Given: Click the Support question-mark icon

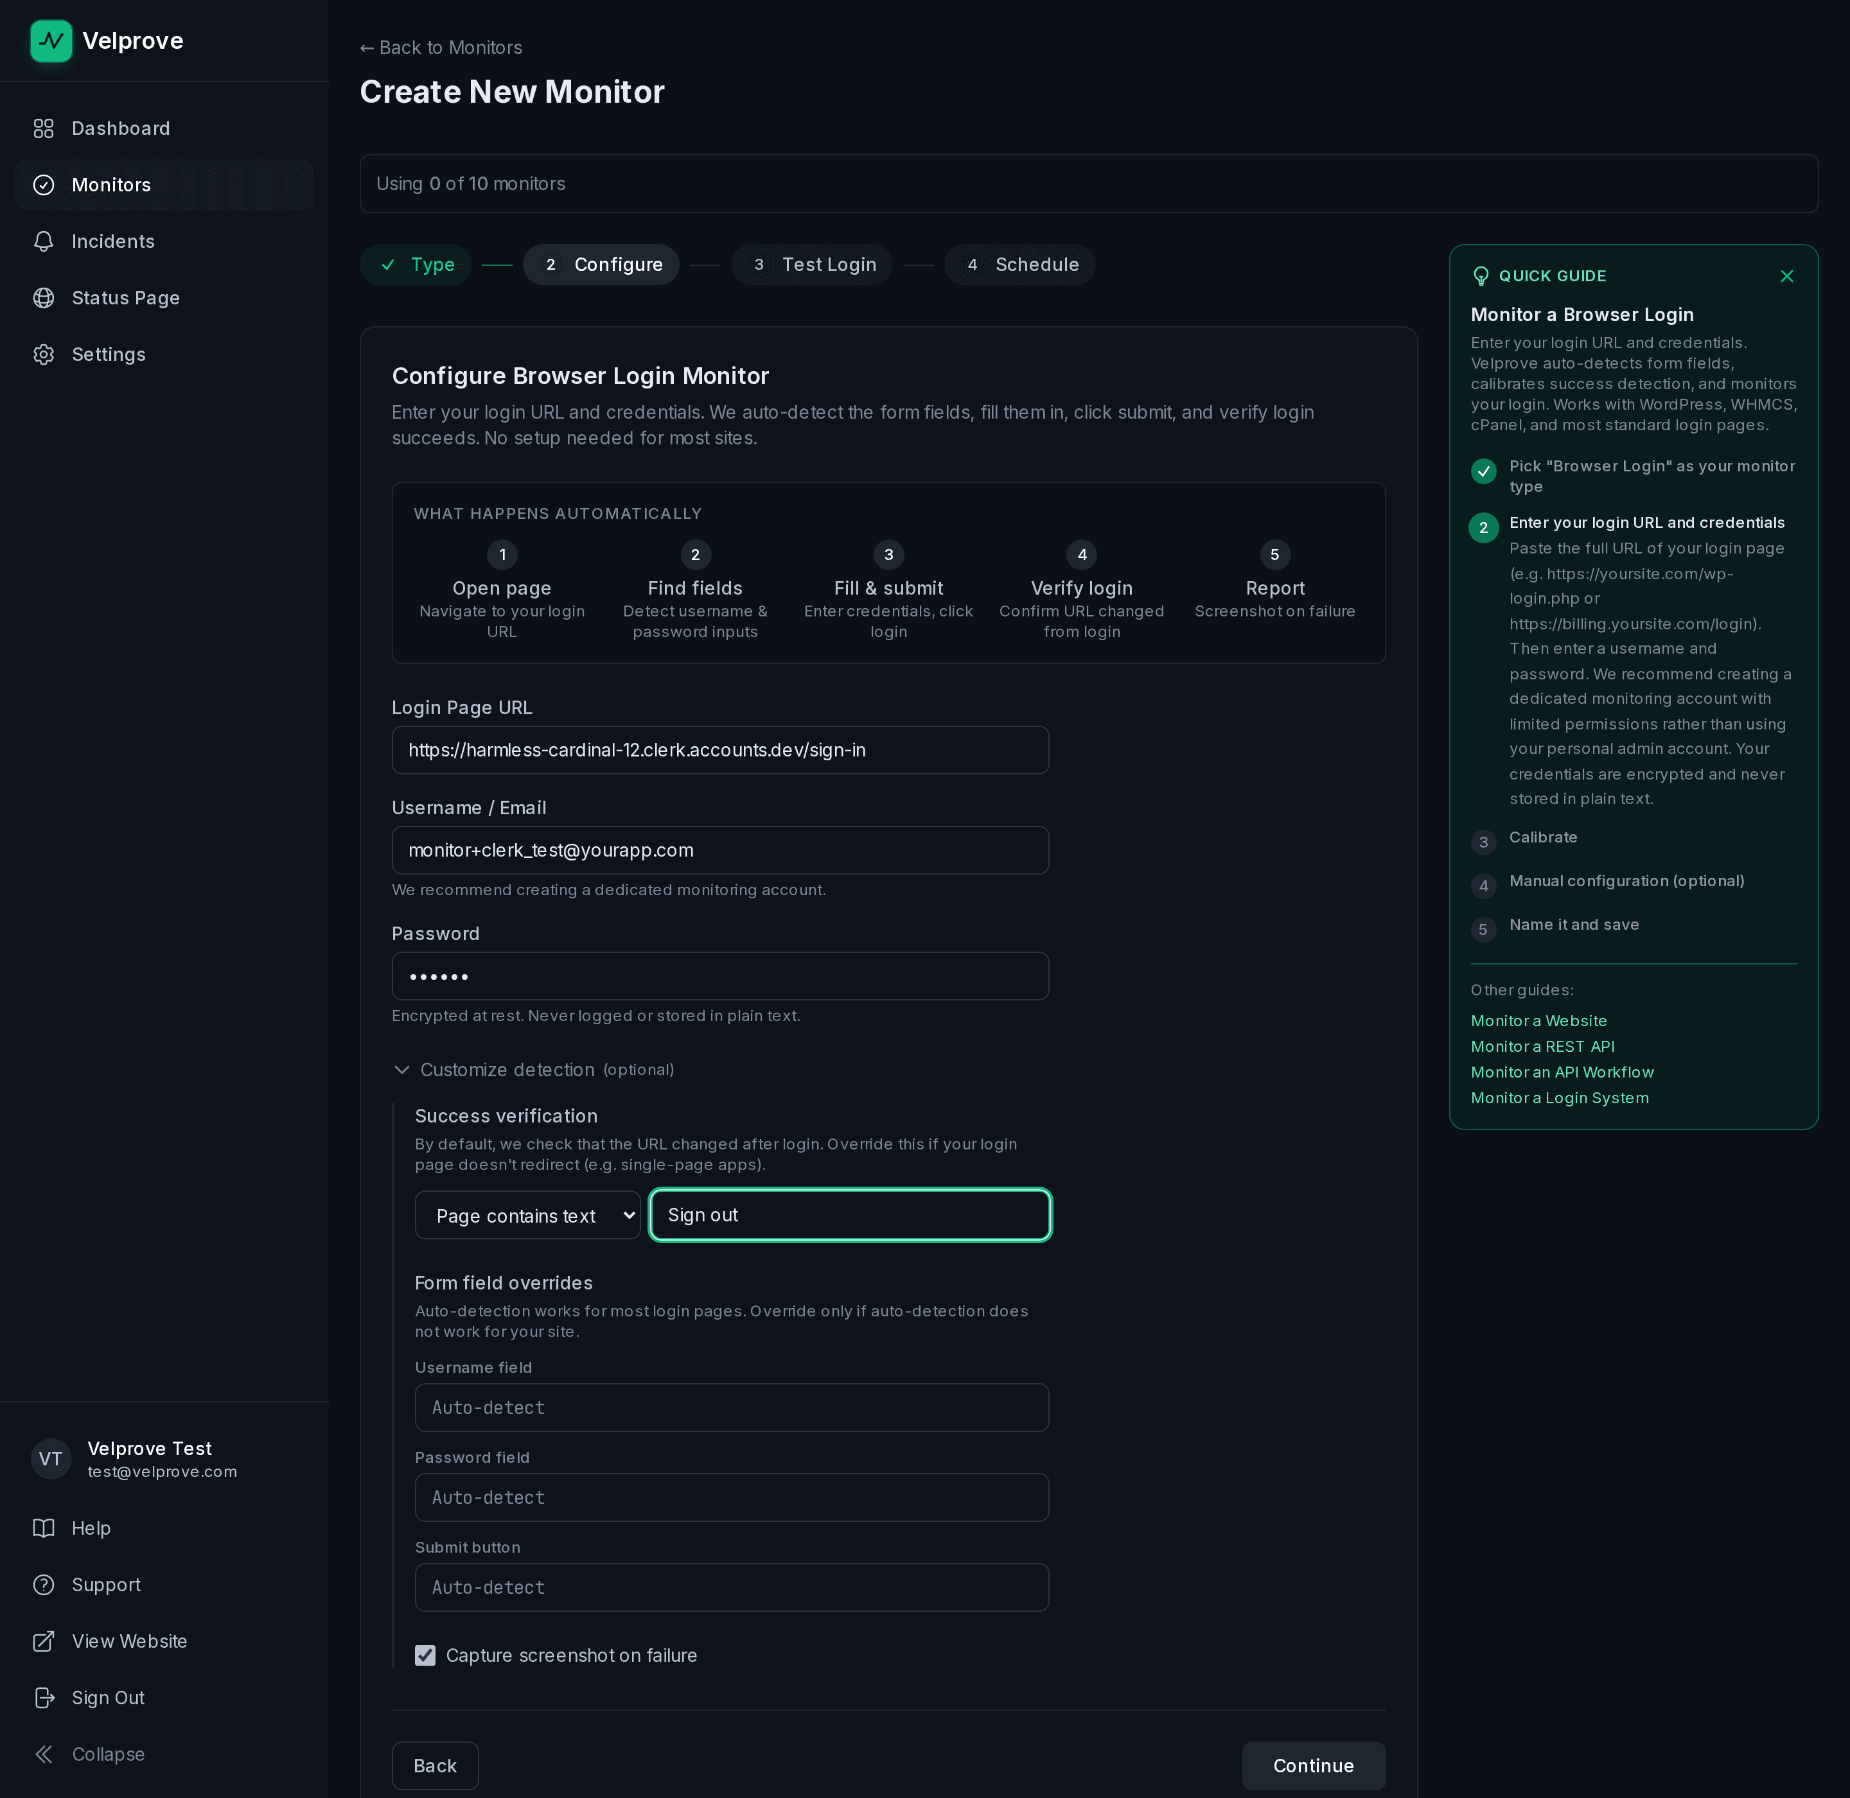Looking at the screenshot, I should (x=44, y=1585).
